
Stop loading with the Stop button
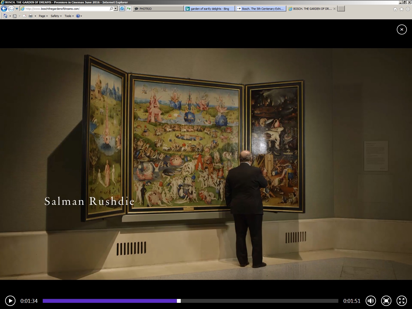pos(122,8)
